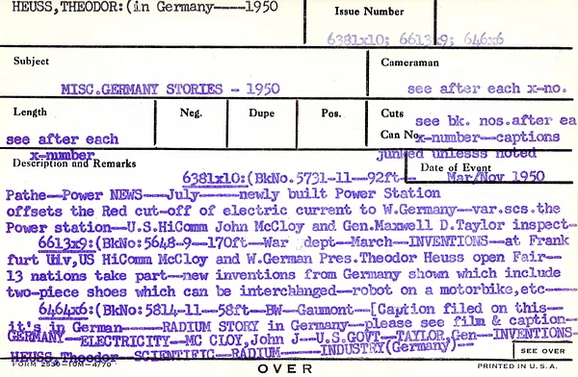Click the Dupe column header
578x377 pixels.
coord(261,113)
